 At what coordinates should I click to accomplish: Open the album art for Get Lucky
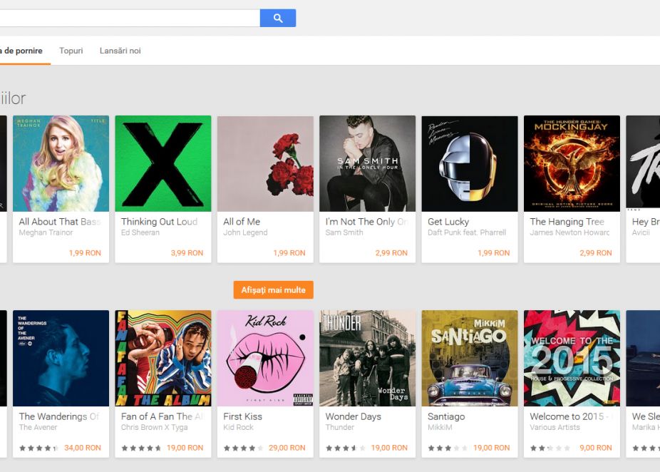[469, 163]
